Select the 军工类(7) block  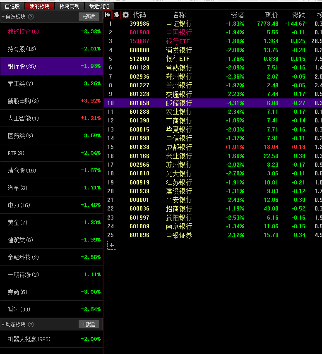51,84
